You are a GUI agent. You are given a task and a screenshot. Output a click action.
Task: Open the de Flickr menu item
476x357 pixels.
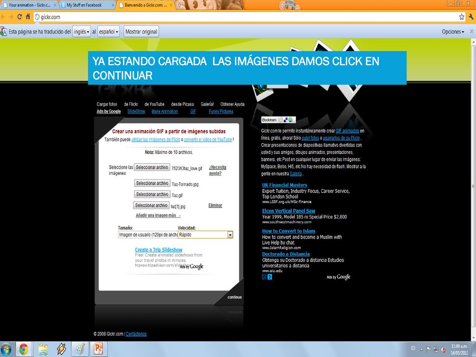131,104
